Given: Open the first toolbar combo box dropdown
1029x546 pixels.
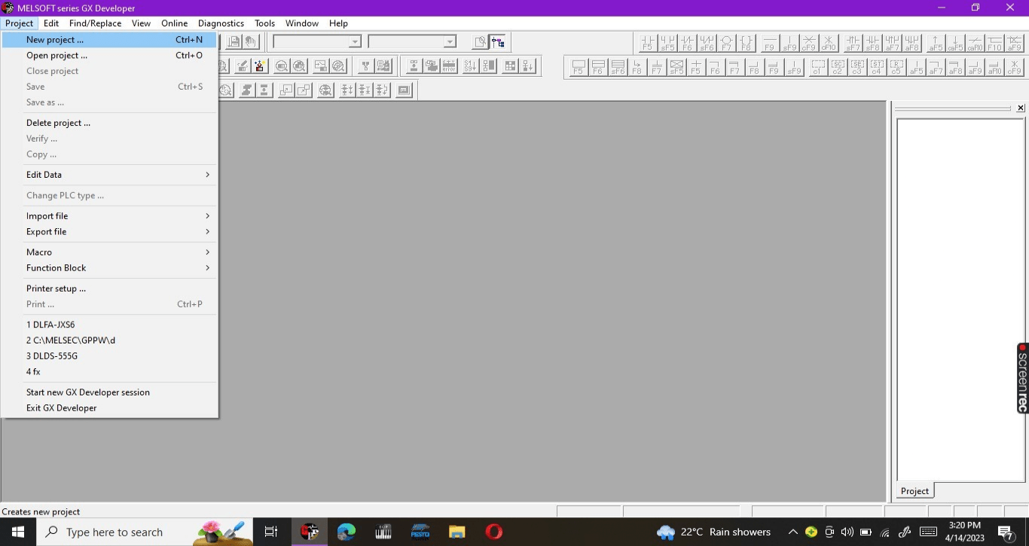Looking at the screenshot, I should tap(355, 42).
